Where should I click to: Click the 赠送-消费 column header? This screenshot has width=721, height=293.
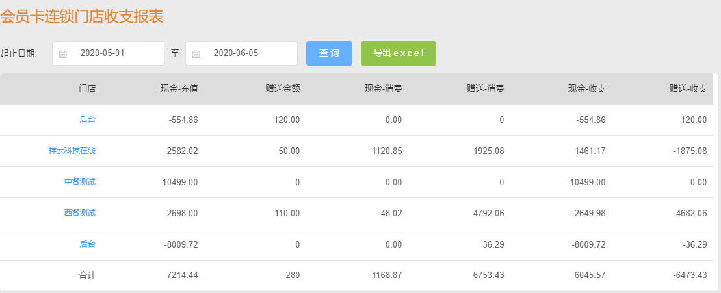[x=486, y=89]
